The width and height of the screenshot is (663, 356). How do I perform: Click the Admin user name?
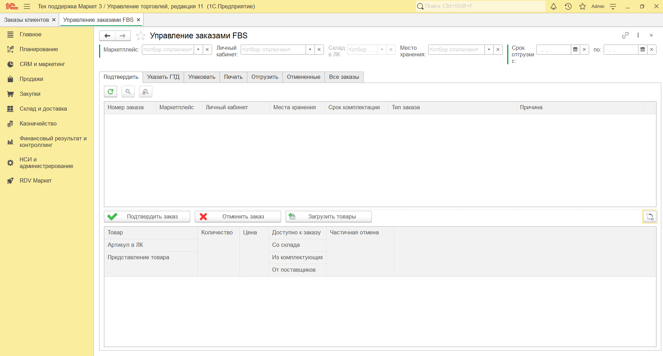[x=598, y=6]
